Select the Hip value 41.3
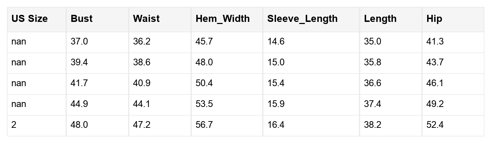491x143 pixels. (x=435, y=42)
